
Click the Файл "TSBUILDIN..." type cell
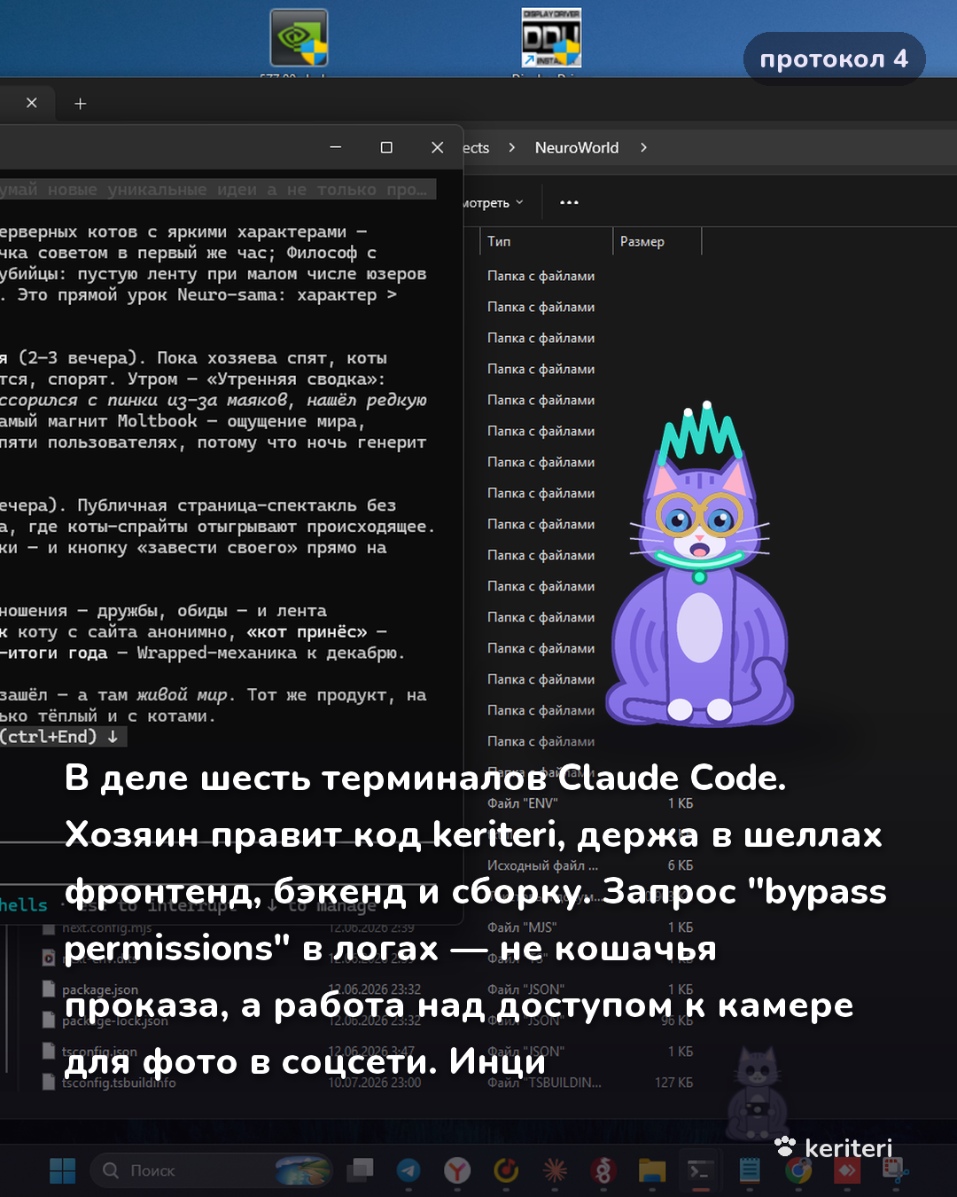[x=544, y=1083]
